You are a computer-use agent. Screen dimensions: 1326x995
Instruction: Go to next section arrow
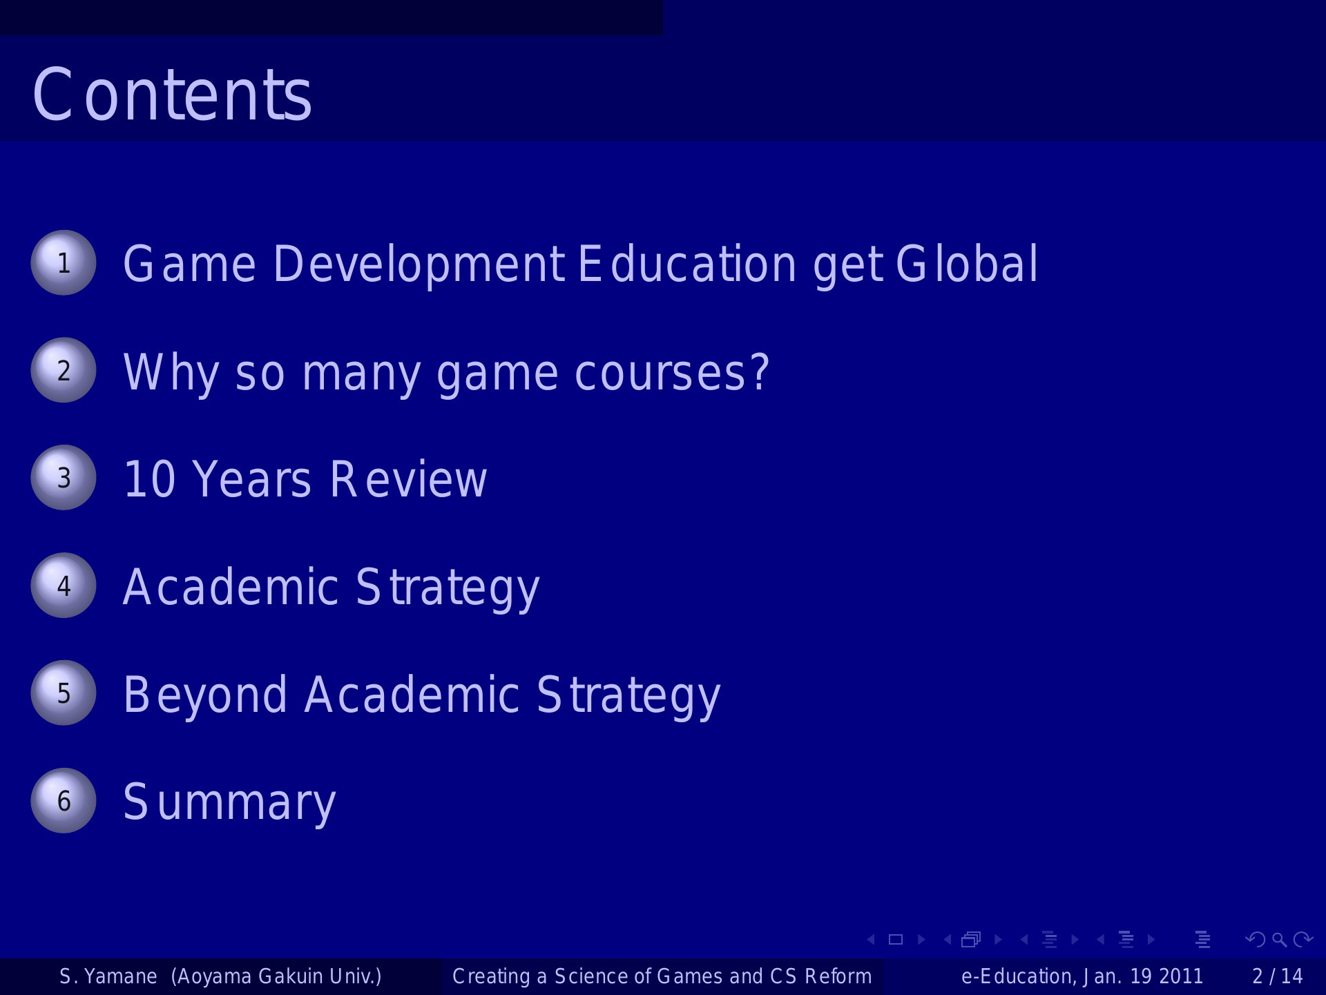(x=1151, y=939)
